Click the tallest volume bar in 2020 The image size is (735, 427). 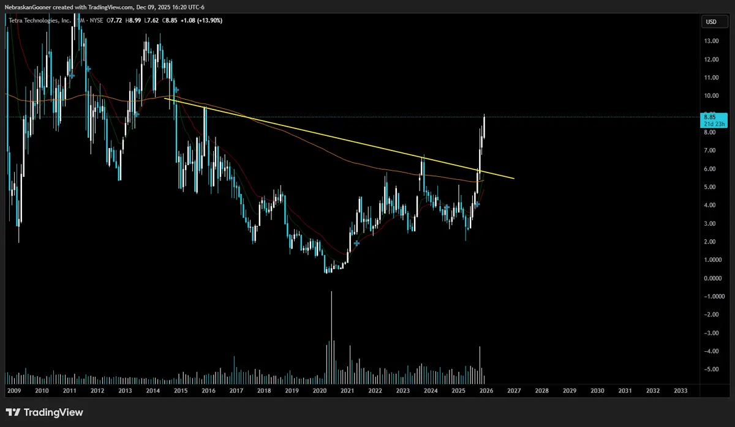click(x=331, y=337)
